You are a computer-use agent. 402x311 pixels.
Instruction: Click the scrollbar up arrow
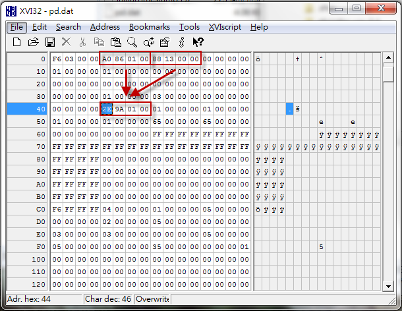[388, 57]
